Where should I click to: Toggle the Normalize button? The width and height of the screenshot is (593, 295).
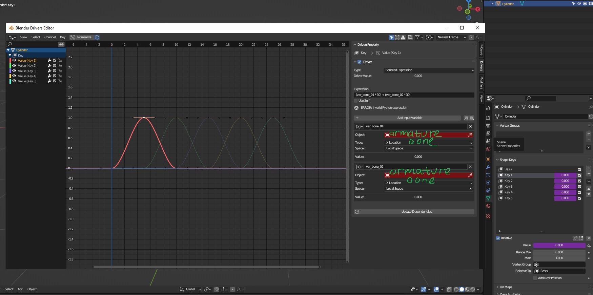[x=81, y=37]
